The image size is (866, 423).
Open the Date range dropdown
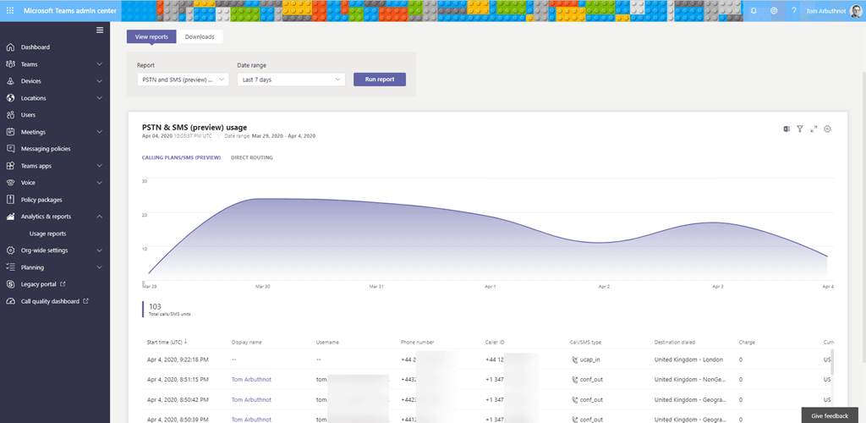tap(291, 80)
